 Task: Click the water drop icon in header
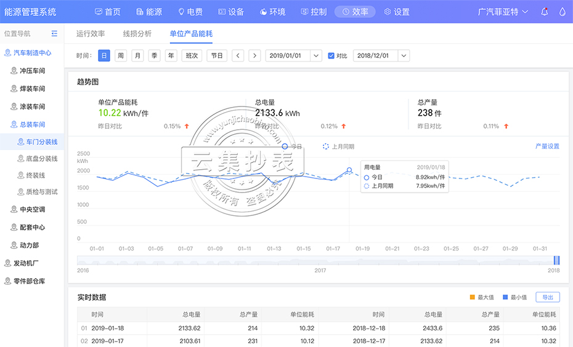pyautogui.click(x=562, y=12)
